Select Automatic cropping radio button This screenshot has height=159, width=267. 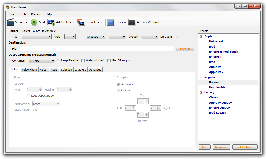(118, 84)
